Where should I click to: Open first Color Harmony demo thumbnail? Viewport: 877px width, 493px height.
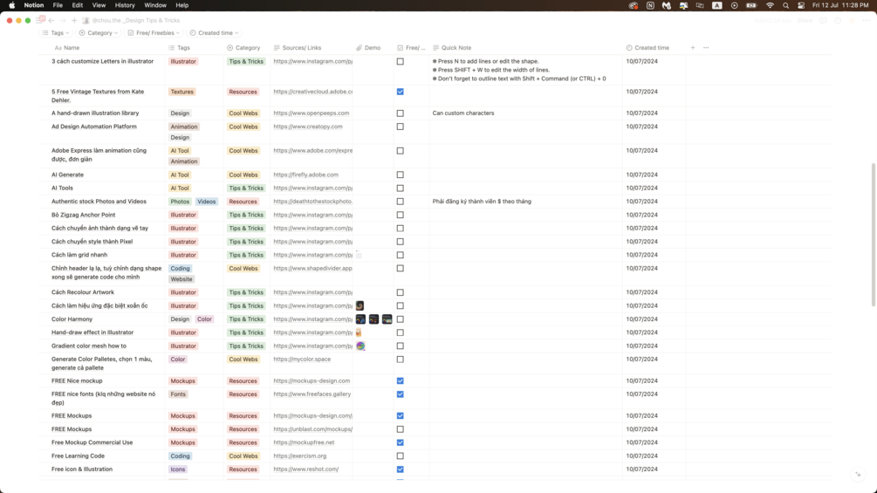360,319
